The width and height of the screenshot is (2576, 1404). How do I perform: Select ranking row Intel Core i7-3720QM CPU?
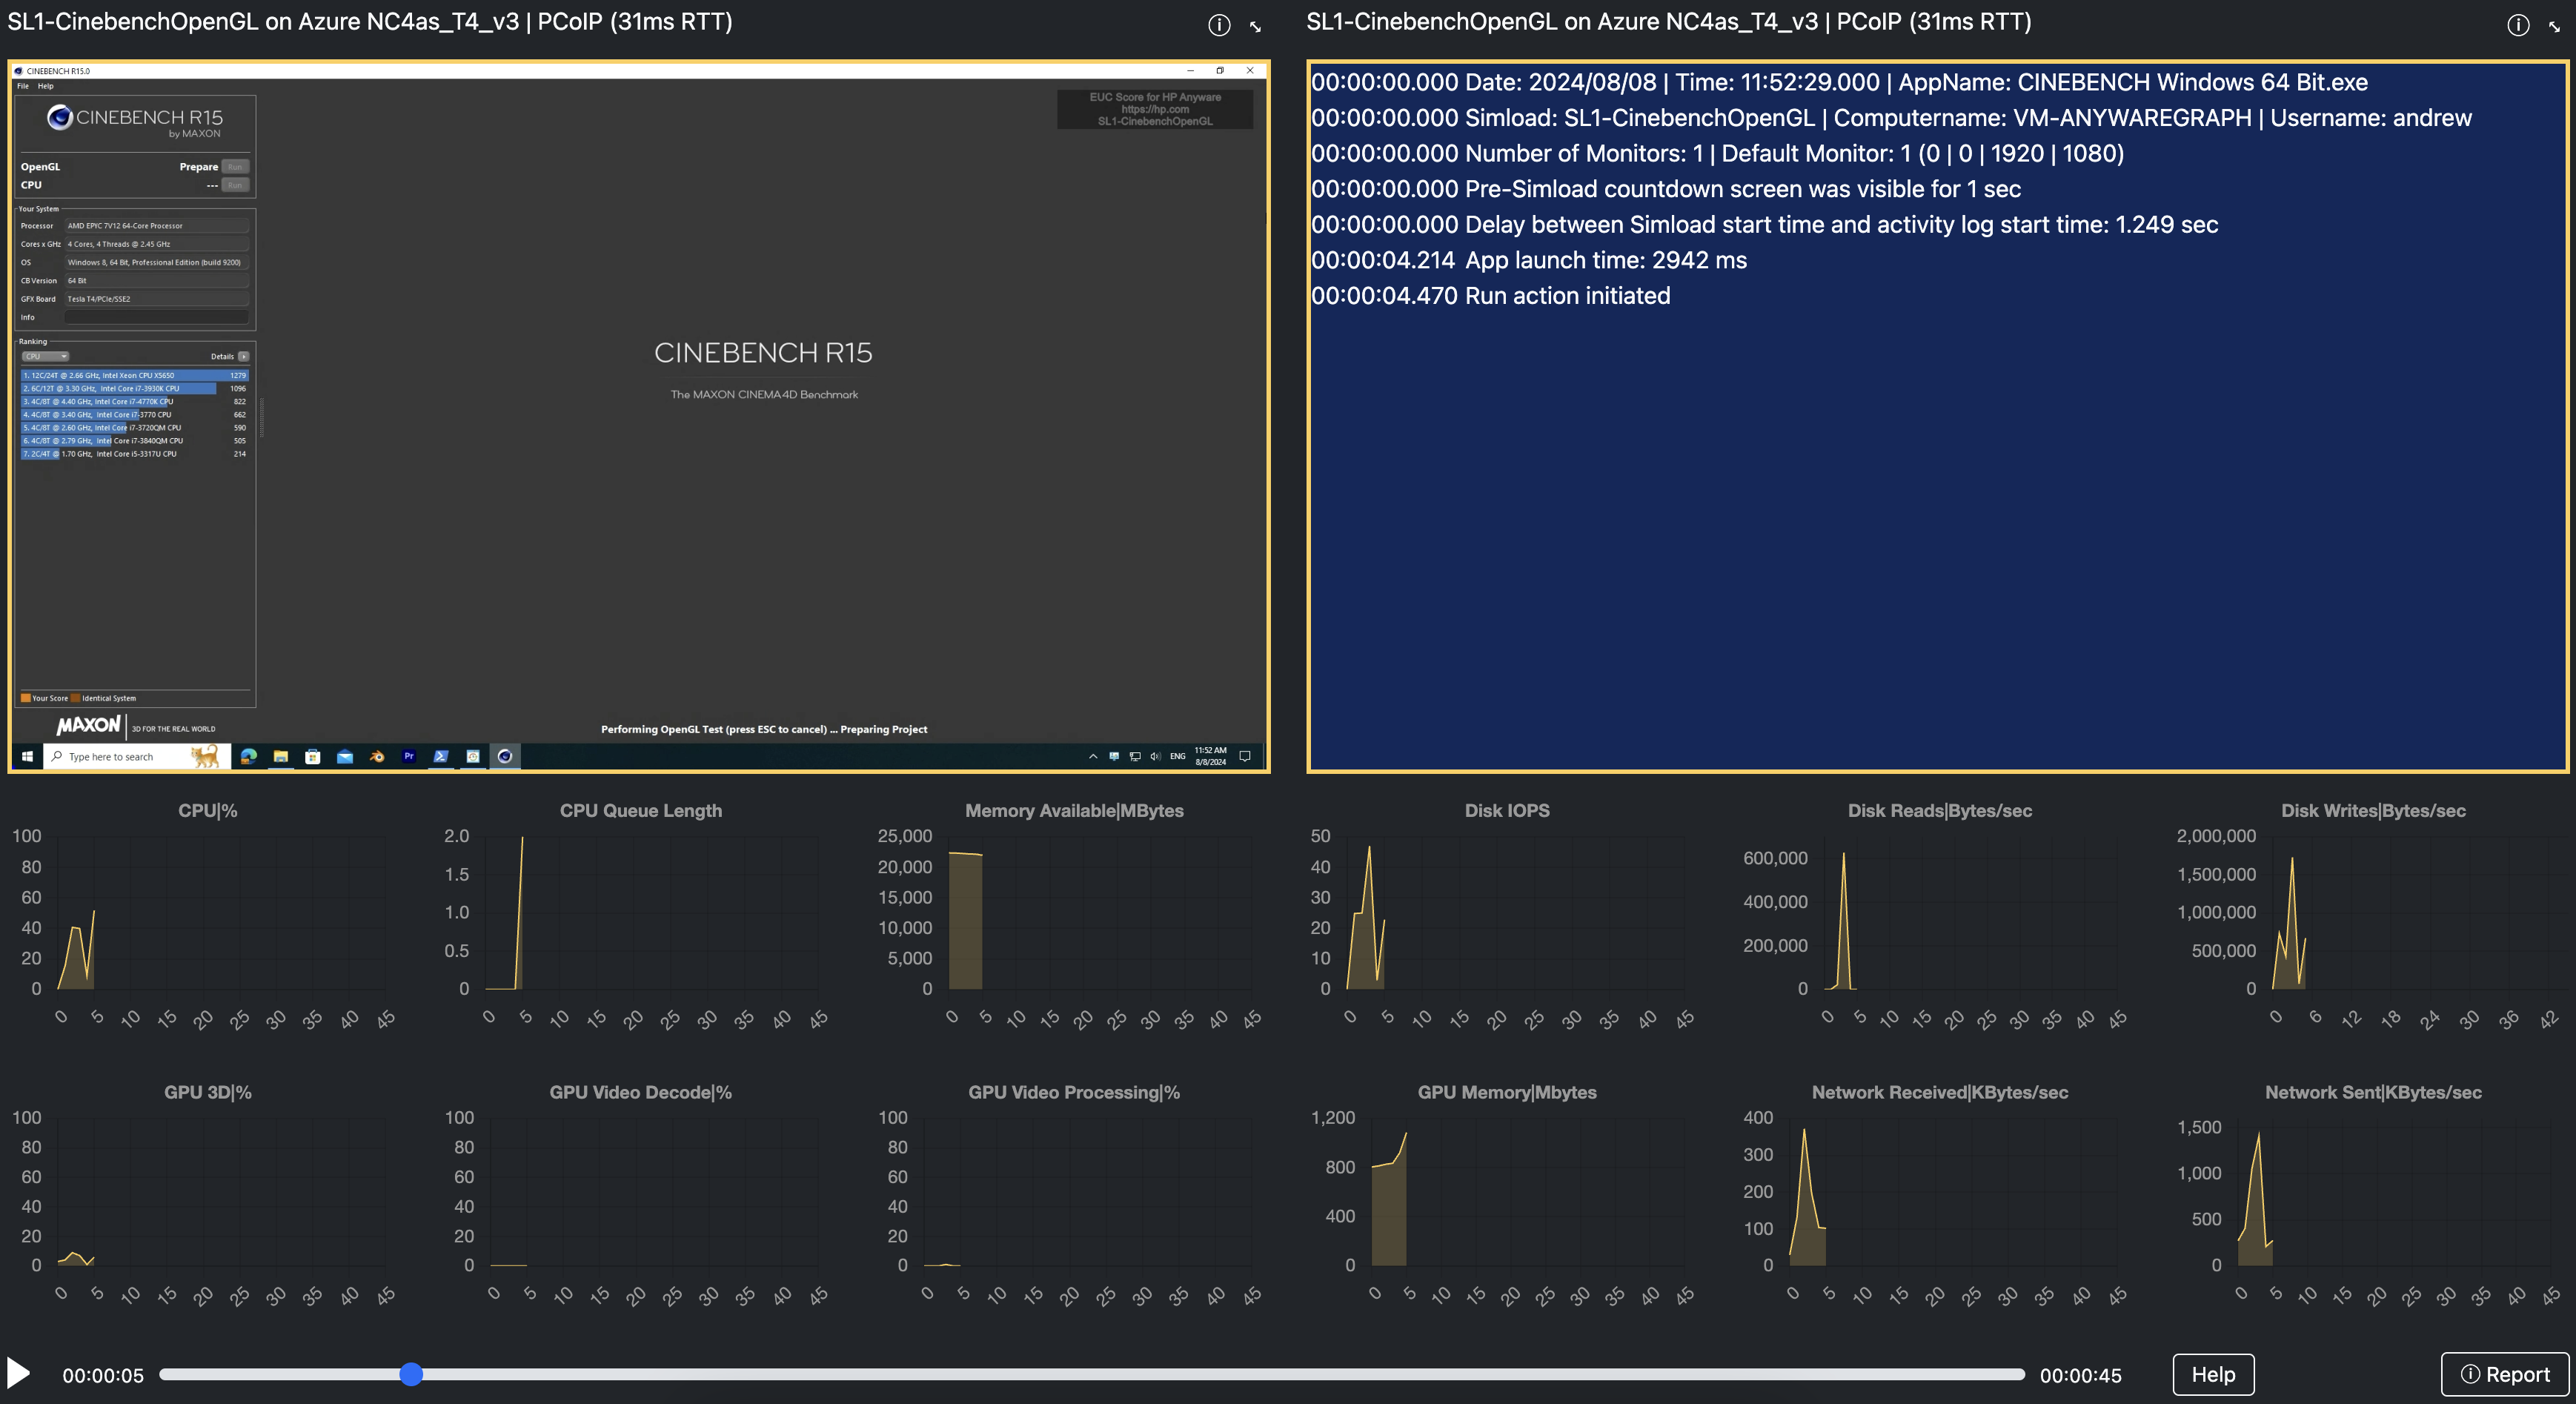[134, 427]
